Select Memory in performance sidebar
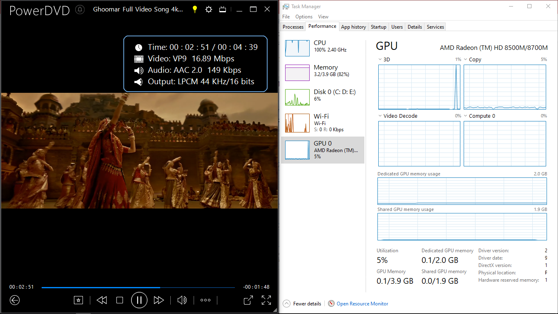558x314 pixels. tap(323, 73)
